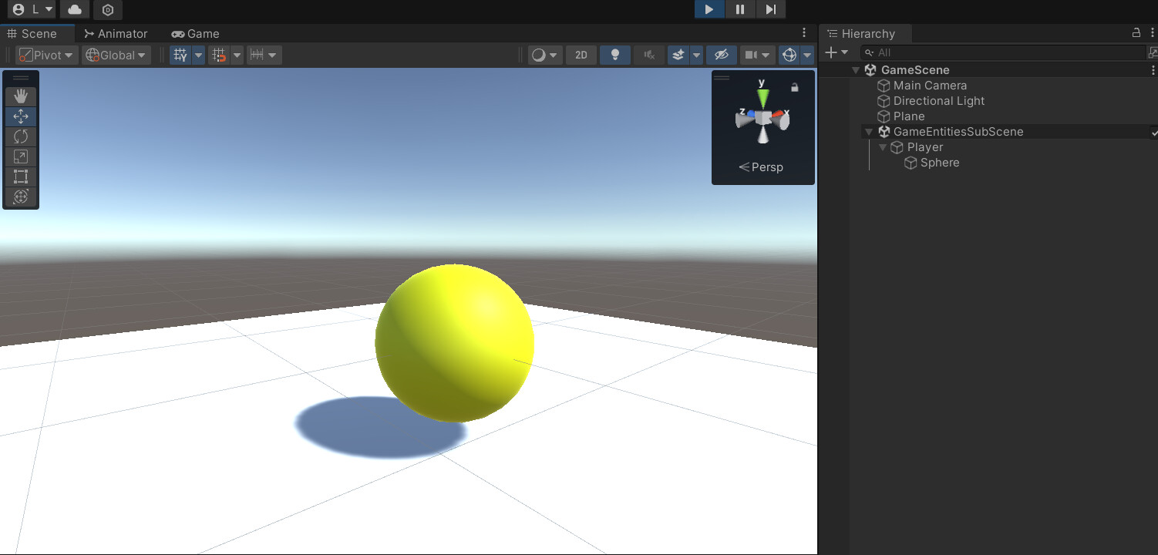
Task: Open the Pivot dropdown
Action: [x=46, y=55]
